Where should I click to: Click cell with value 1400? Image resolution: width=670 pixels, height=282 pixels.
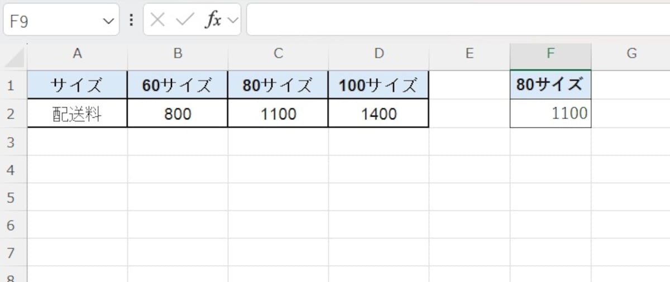379,114
